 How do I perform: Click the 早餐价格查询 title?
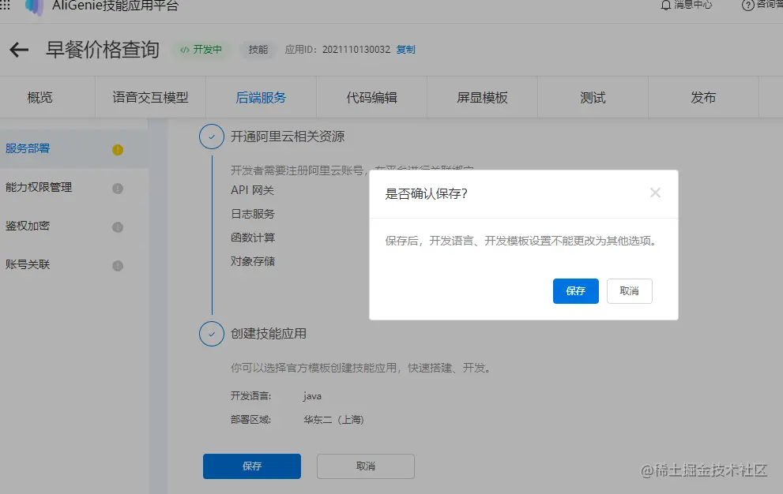click(103, 50)
